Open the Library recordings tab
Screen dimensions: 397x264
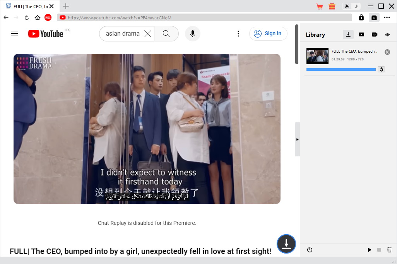[x=375, y=34]
